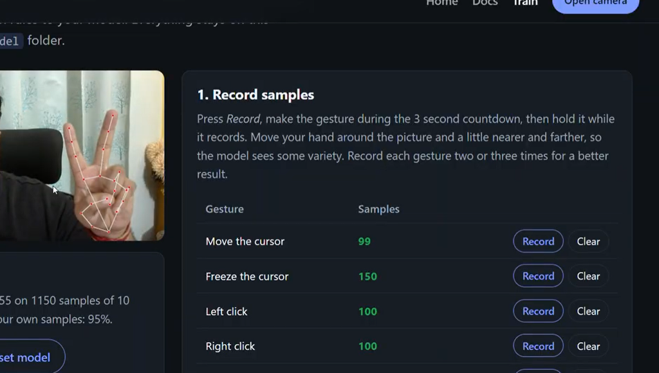Clear samples for Left click gesture

[x=588, y=311]
